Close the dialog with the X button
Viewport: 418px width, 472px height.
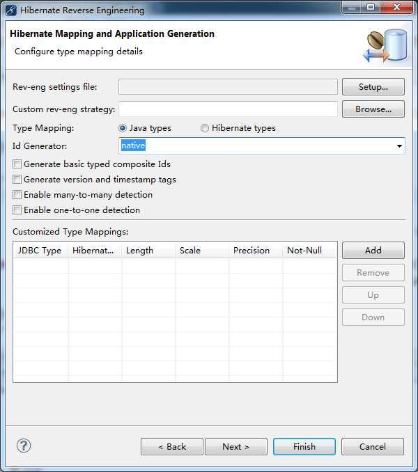tap(396, 7)
